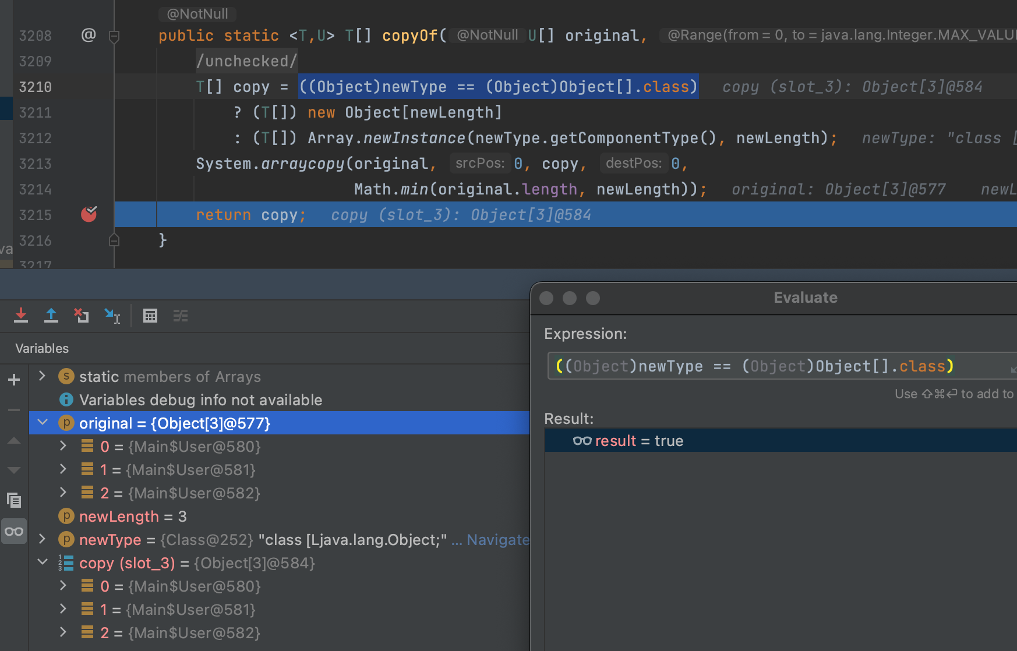Expand the newType variable node
Viewport: 1017px width, 651px height.
point(42,539)
